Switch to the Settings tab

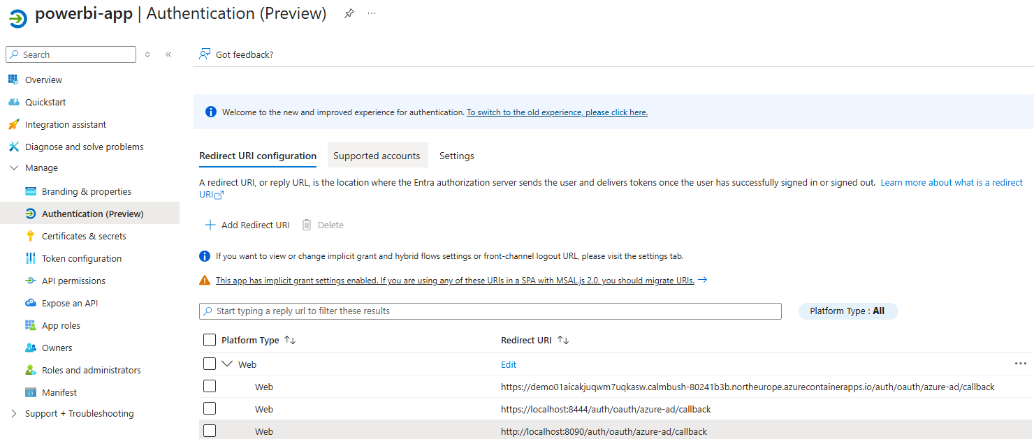point(457,156)
